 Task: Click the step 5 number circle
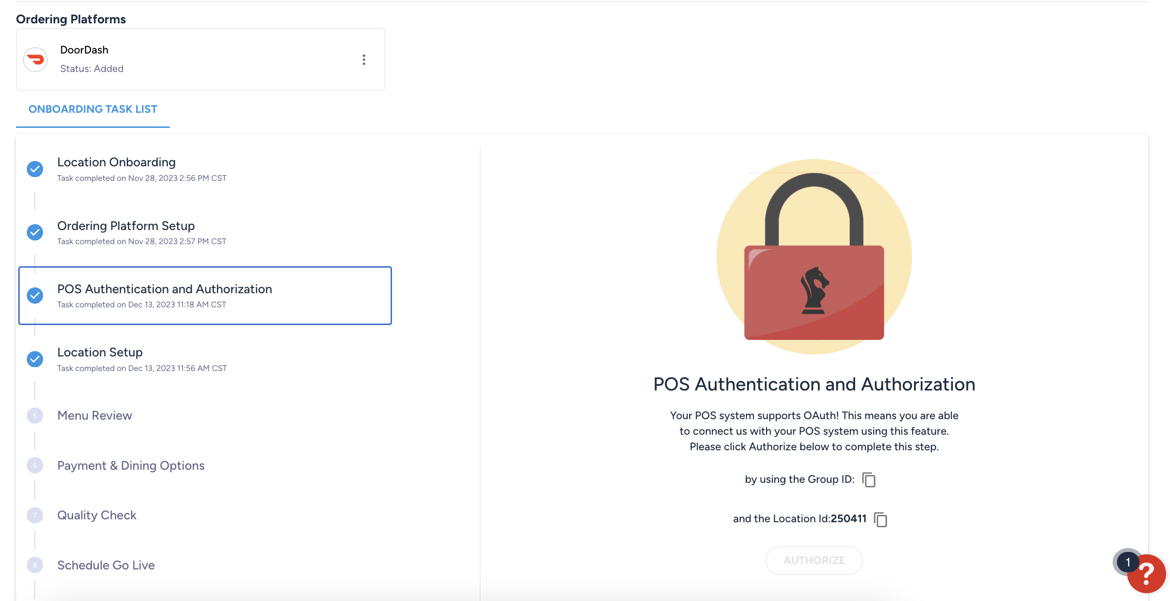tap(35, 416)
